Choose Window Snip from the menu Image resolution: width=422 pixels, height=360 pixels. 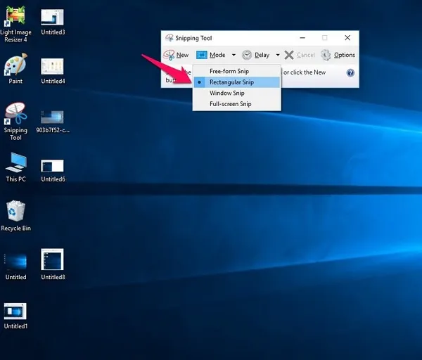click(x=226, y=93)
